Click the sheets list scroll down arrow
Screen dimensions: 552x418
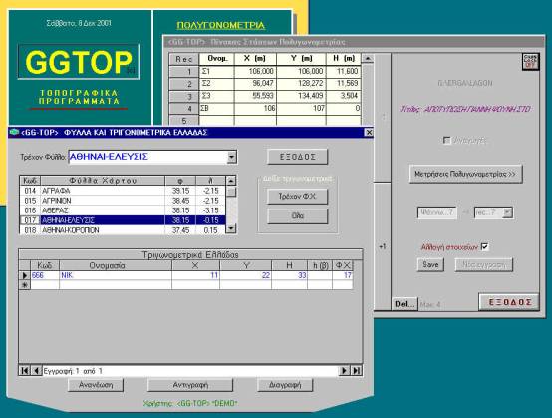point(231,228)
